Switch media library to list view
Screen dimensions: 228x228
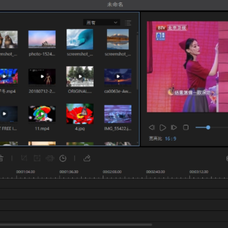128,23
